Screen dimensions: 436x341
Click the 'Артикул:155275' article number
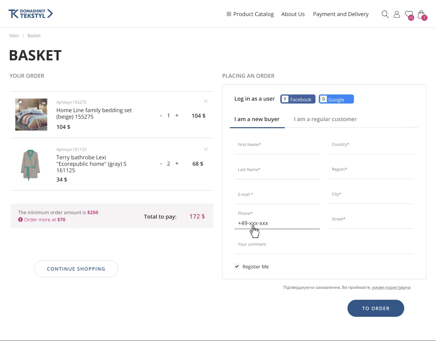coord(72,102)
